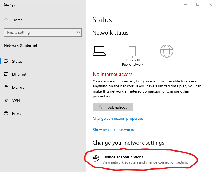Click the Ethernet0 adapter diagram icon
The height and width of the screenshot is (172, 216).
pos(132,52)
